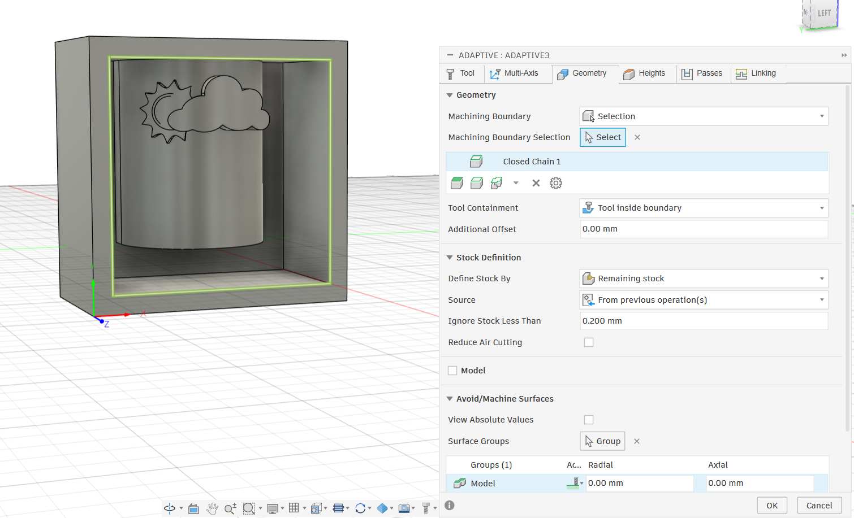Open the Tool tab

(460, 73)
